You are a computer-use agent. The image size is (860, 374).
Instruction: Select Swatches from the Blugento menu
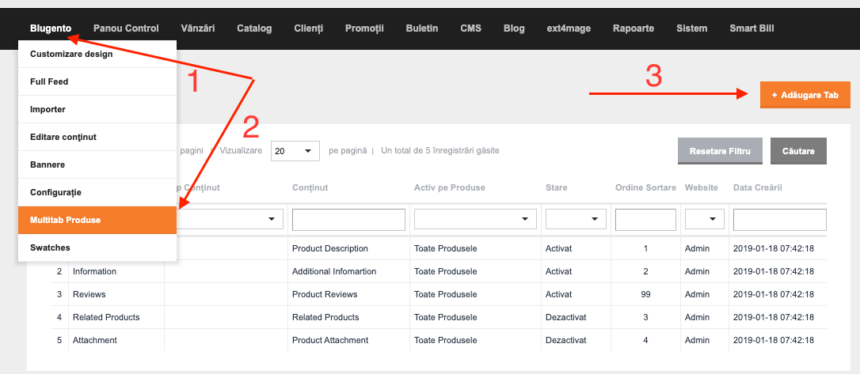pyautogui.click(x=97, y=247)
